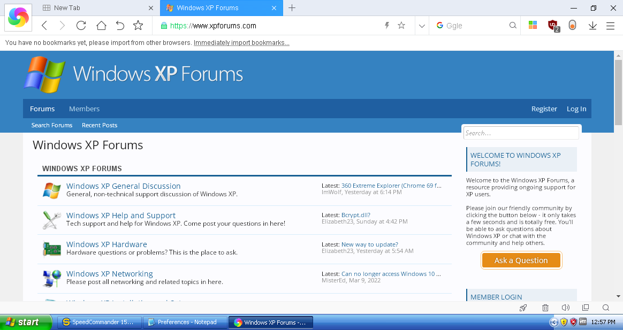Close the Windows XP Forums tab
Viewport: 623px width, 330px height.
[274, 8]
